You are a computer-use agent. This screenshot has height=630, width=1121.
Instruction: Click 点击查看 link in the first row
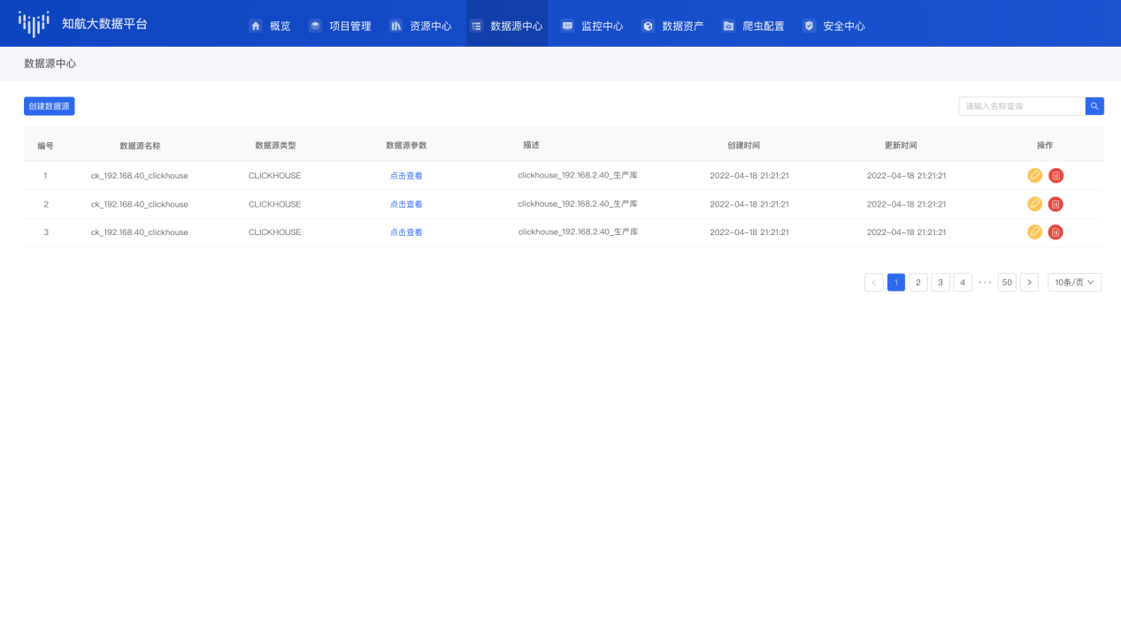point(406,176)
